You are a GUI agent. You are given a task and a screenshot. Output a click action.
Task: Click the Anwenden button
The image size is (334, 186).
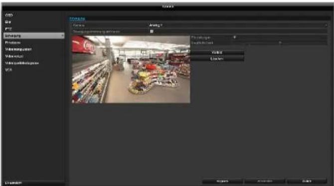(x=265, y=181)
